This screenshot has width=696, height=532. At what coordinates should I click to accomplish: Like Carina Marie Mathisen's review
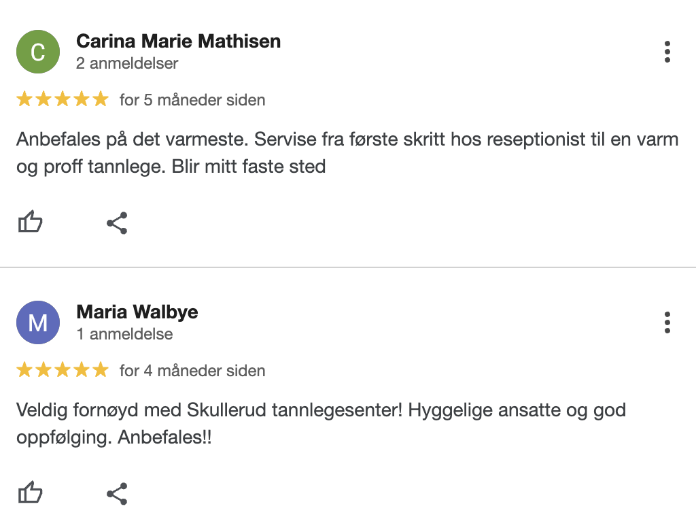coord(30,222)
